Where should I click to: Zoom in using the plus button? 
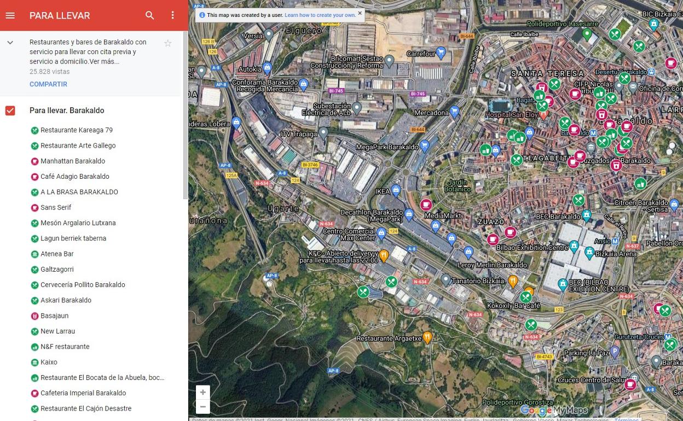point(203,392)
